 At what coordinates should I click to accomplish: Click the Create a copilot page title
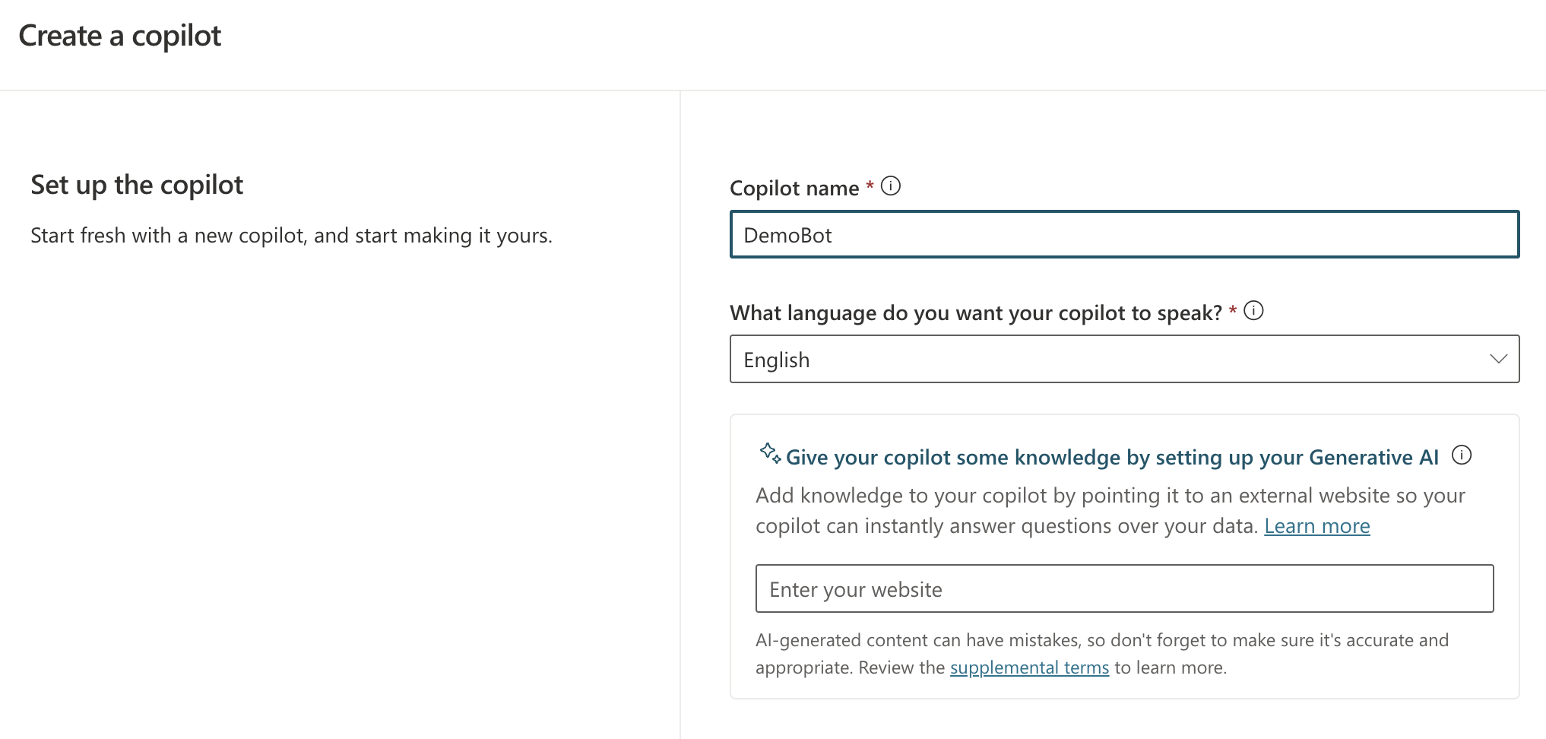[120, 36]
